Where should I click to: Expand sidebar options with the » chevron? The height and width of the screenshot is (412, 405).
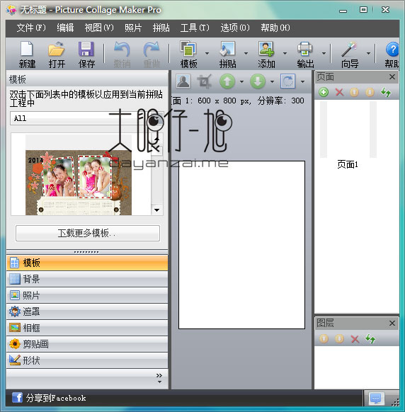coord(159,377)
